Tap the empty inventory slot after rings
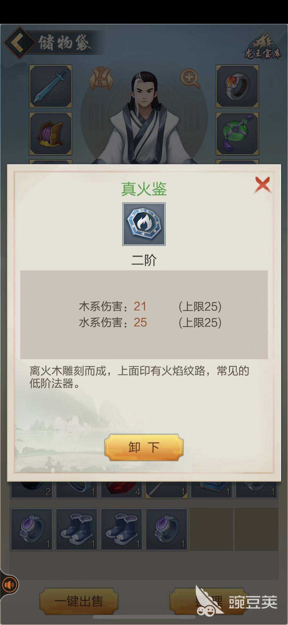The height and width of the screenshot is (625, 288). 212,529
